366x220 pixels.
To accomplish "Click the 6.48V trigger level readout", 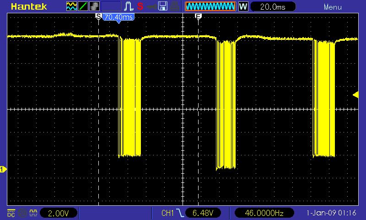I will point(203,213).
